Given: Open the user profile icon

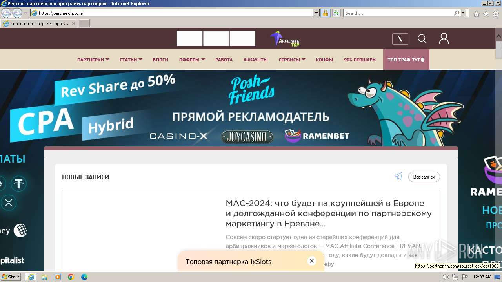Looking at the screenshot, I should click(x=444, y=38).
